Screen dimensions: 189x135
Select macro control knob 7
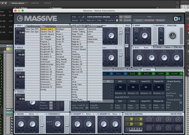(168, 128)
